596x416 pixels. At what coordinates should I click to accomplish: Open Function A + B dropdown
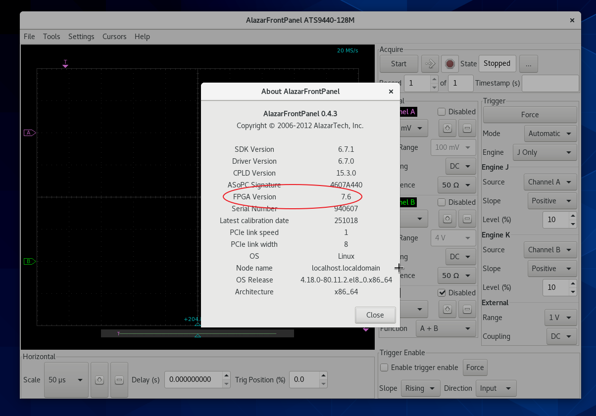click(446, 328)
